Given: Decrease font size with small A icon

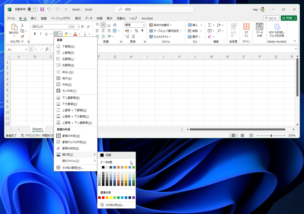Looking at the screenshot, I should (88, 26).
